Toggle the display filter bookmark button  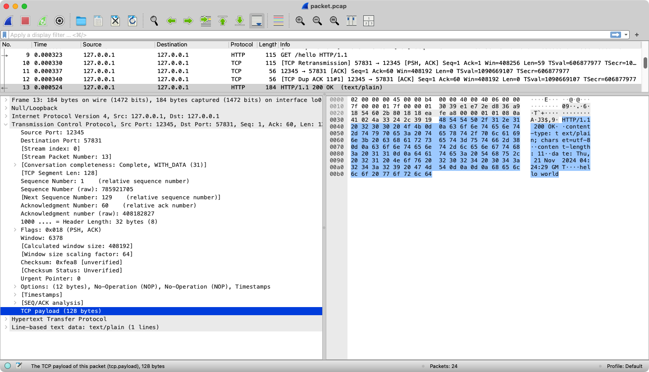click(x=5, y=35)
